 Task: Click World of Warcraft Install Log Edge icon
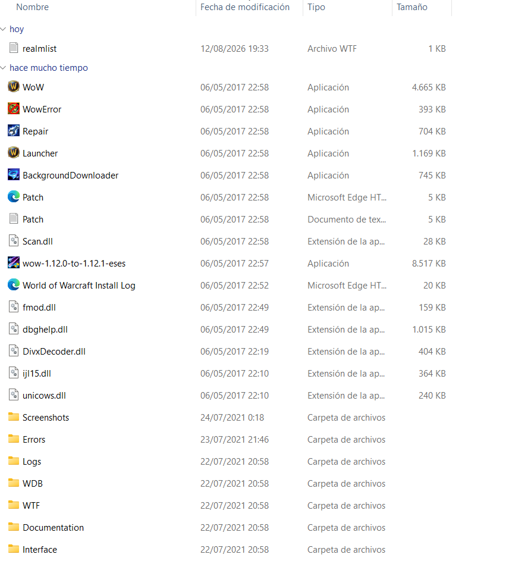coord(13,285)
